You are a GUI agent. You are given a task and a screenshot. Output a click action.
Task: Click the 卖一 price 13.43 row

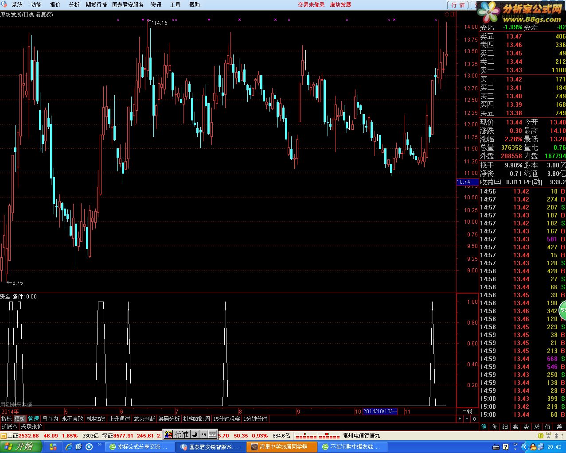coord(523,70)
